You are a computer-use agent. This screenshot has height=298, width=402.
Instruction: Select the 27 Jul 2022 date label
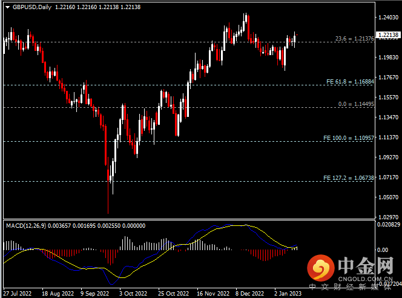tap(16, 293)
